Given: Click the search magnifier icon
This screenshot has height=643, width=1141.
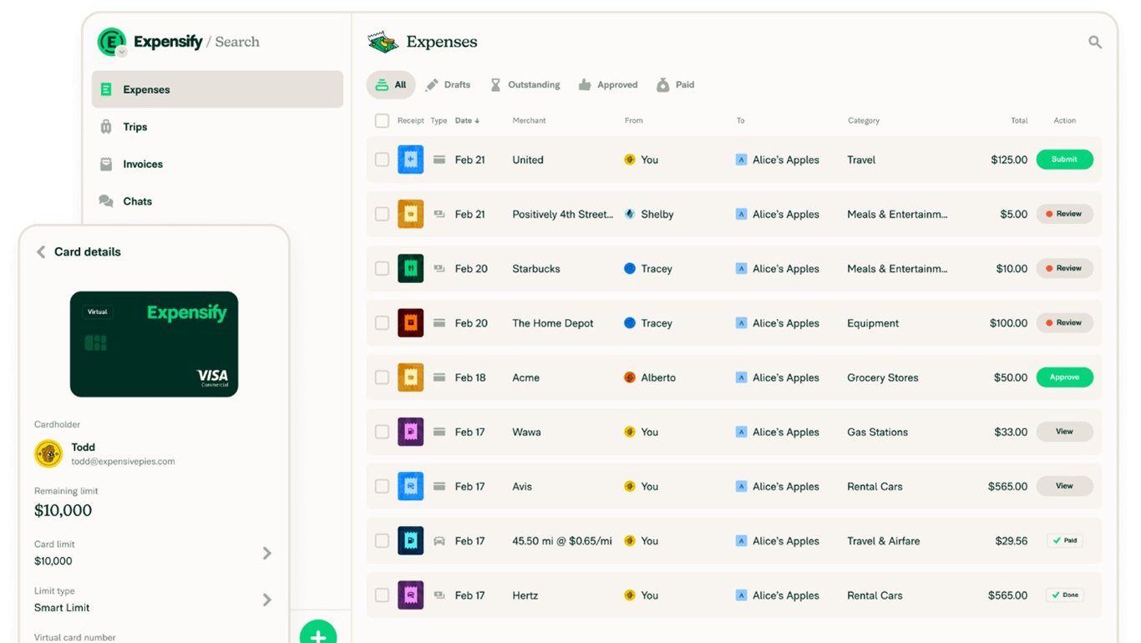Looking at the screenshot, I should click(x=1094, y=41).
